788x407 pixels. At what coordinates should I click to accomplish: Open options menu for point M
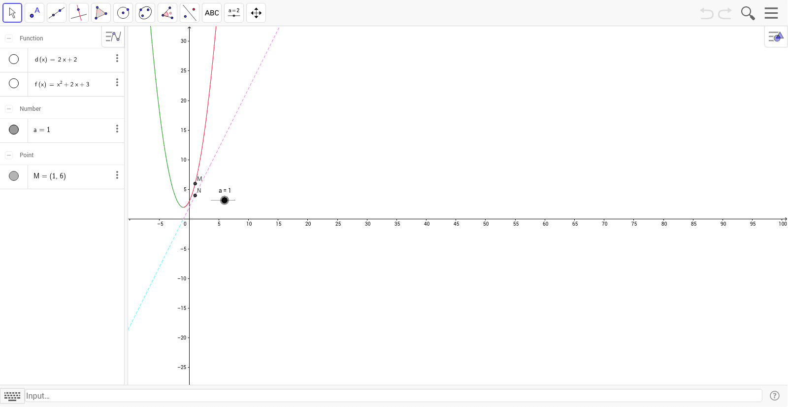[x=117, y=175]
